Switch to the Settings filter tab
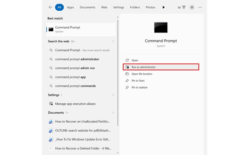Screen dimensions: 249x155 [119, 7]
